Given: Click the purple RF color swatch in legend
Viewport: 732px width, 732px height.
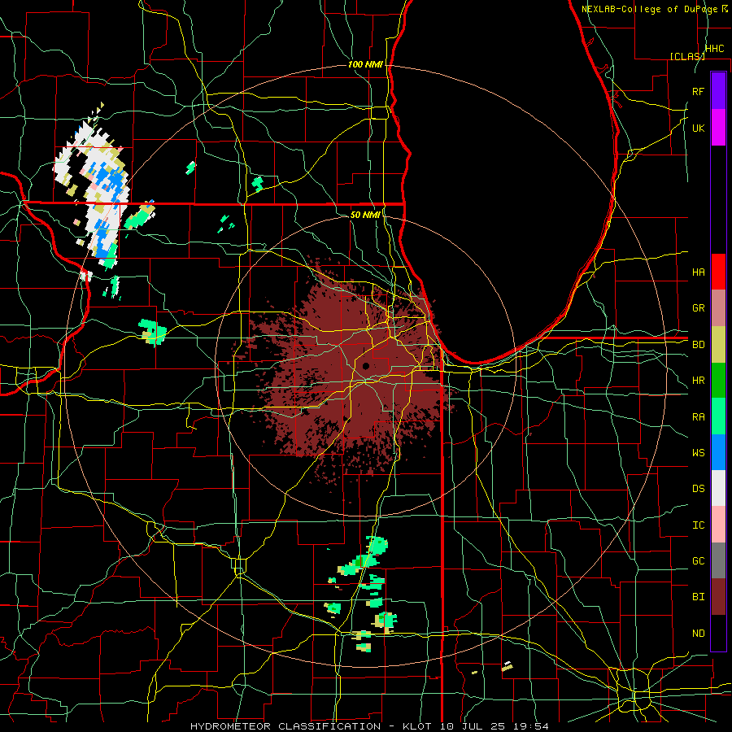Looking at the screenshot, I should point(718,91).
